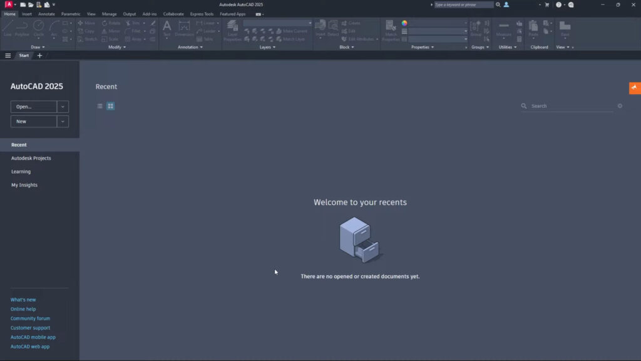Viewport: 641px width, 361px height.
Task: Expand the Modify panel flyout
Action: (x=117, y=47)
